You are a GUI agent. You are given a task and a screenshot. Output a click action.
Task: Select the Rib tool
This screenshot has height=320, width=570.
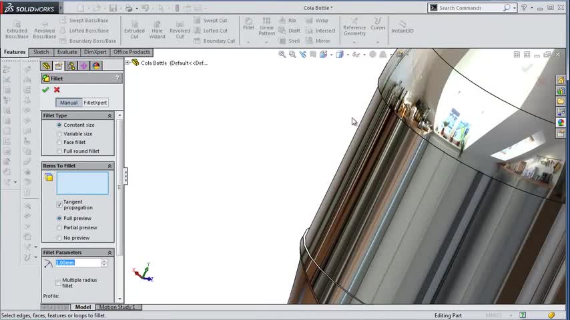288,21
